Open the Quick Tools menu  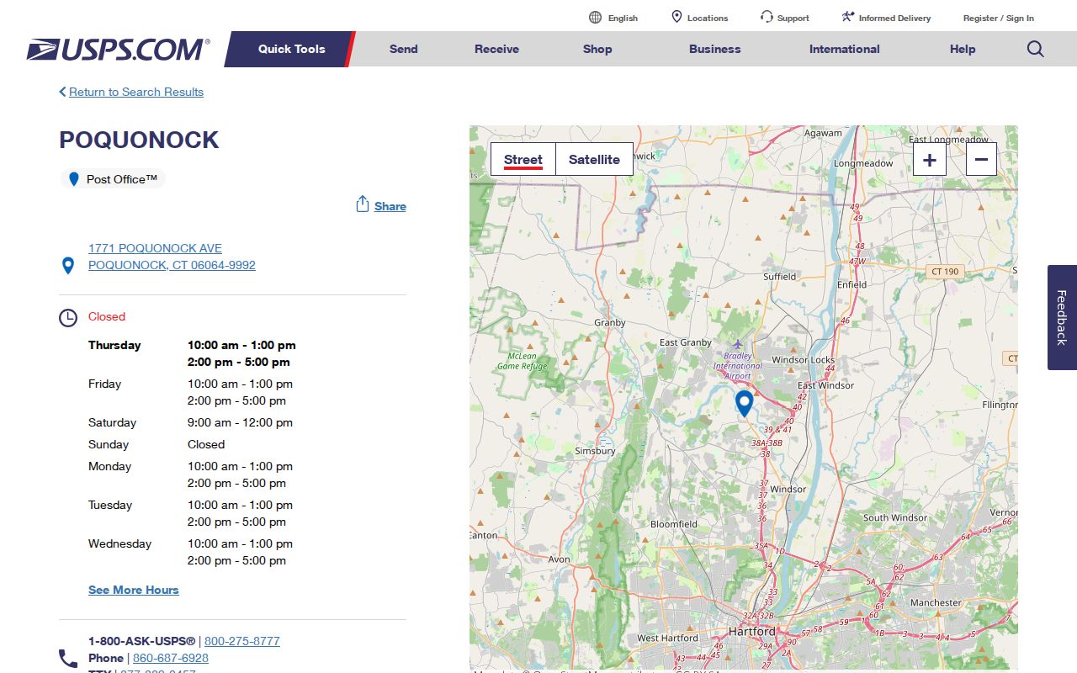291,49
